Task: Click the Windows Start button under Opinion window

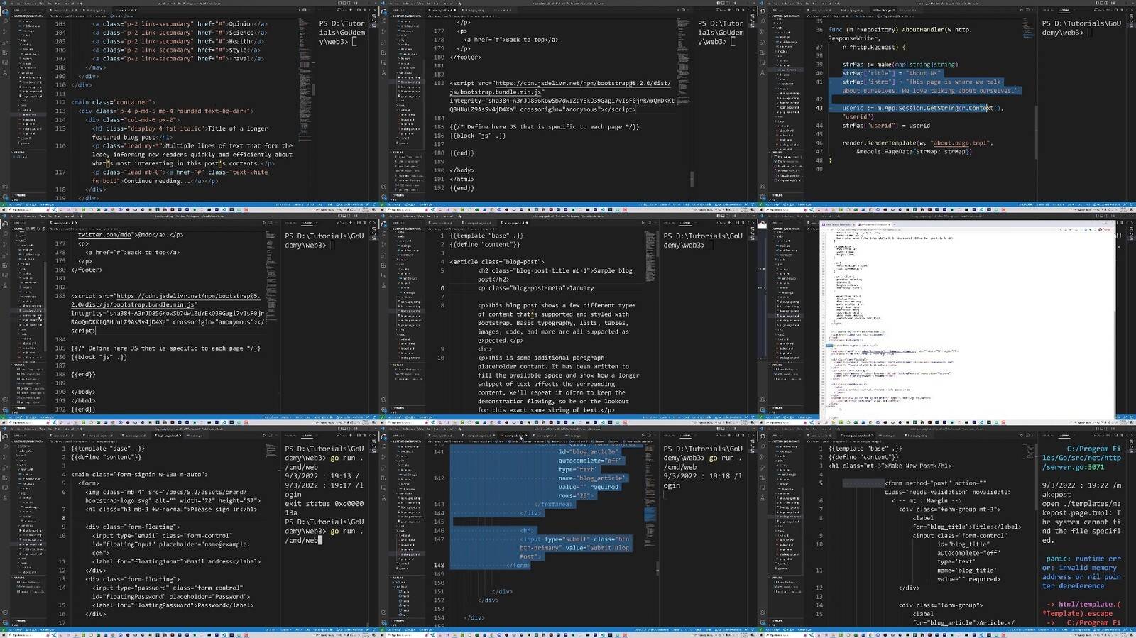Action: click(4, 209)
